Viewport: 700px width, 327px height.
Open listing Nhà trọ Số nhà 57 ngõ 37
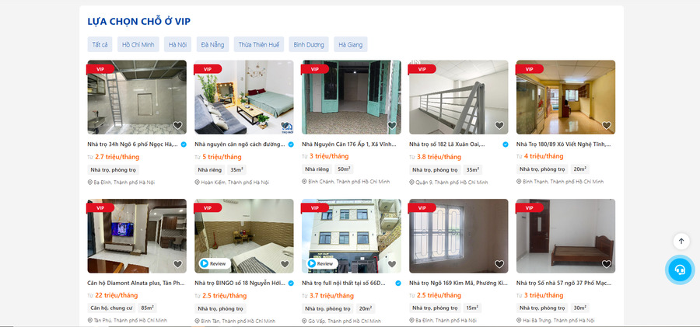point(564,283)
